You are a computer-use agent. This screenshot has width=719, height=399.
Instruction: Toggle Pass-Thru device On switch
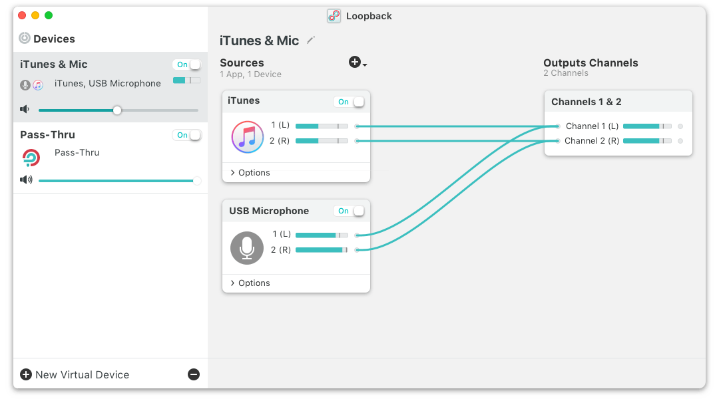(187, 135)
